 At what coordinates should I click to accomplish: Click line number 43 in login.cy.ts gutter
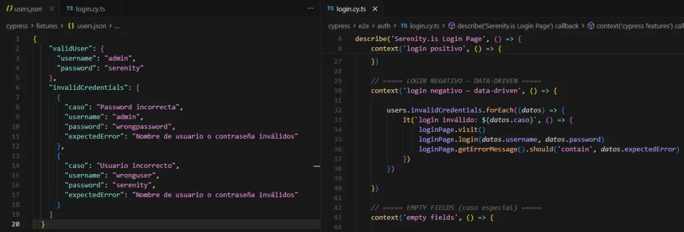(337, 218)
